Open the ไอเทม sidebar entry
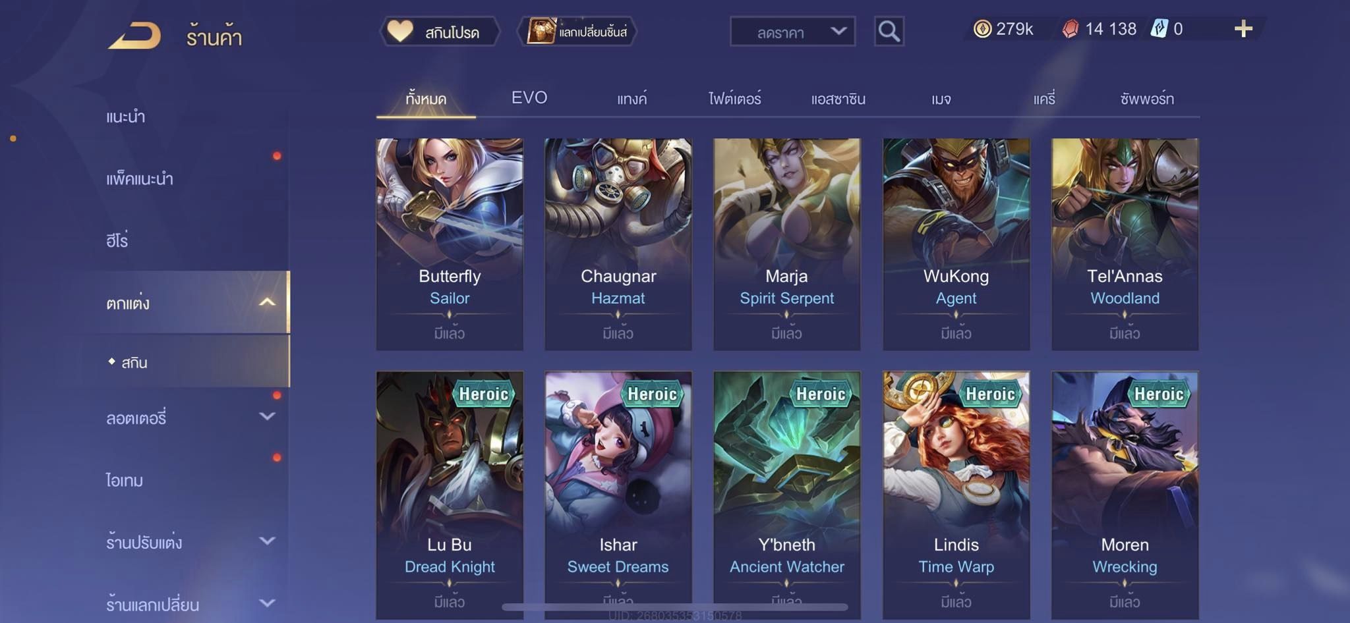The height and width of the screenshot is (623, 1350). click(125, 479)
